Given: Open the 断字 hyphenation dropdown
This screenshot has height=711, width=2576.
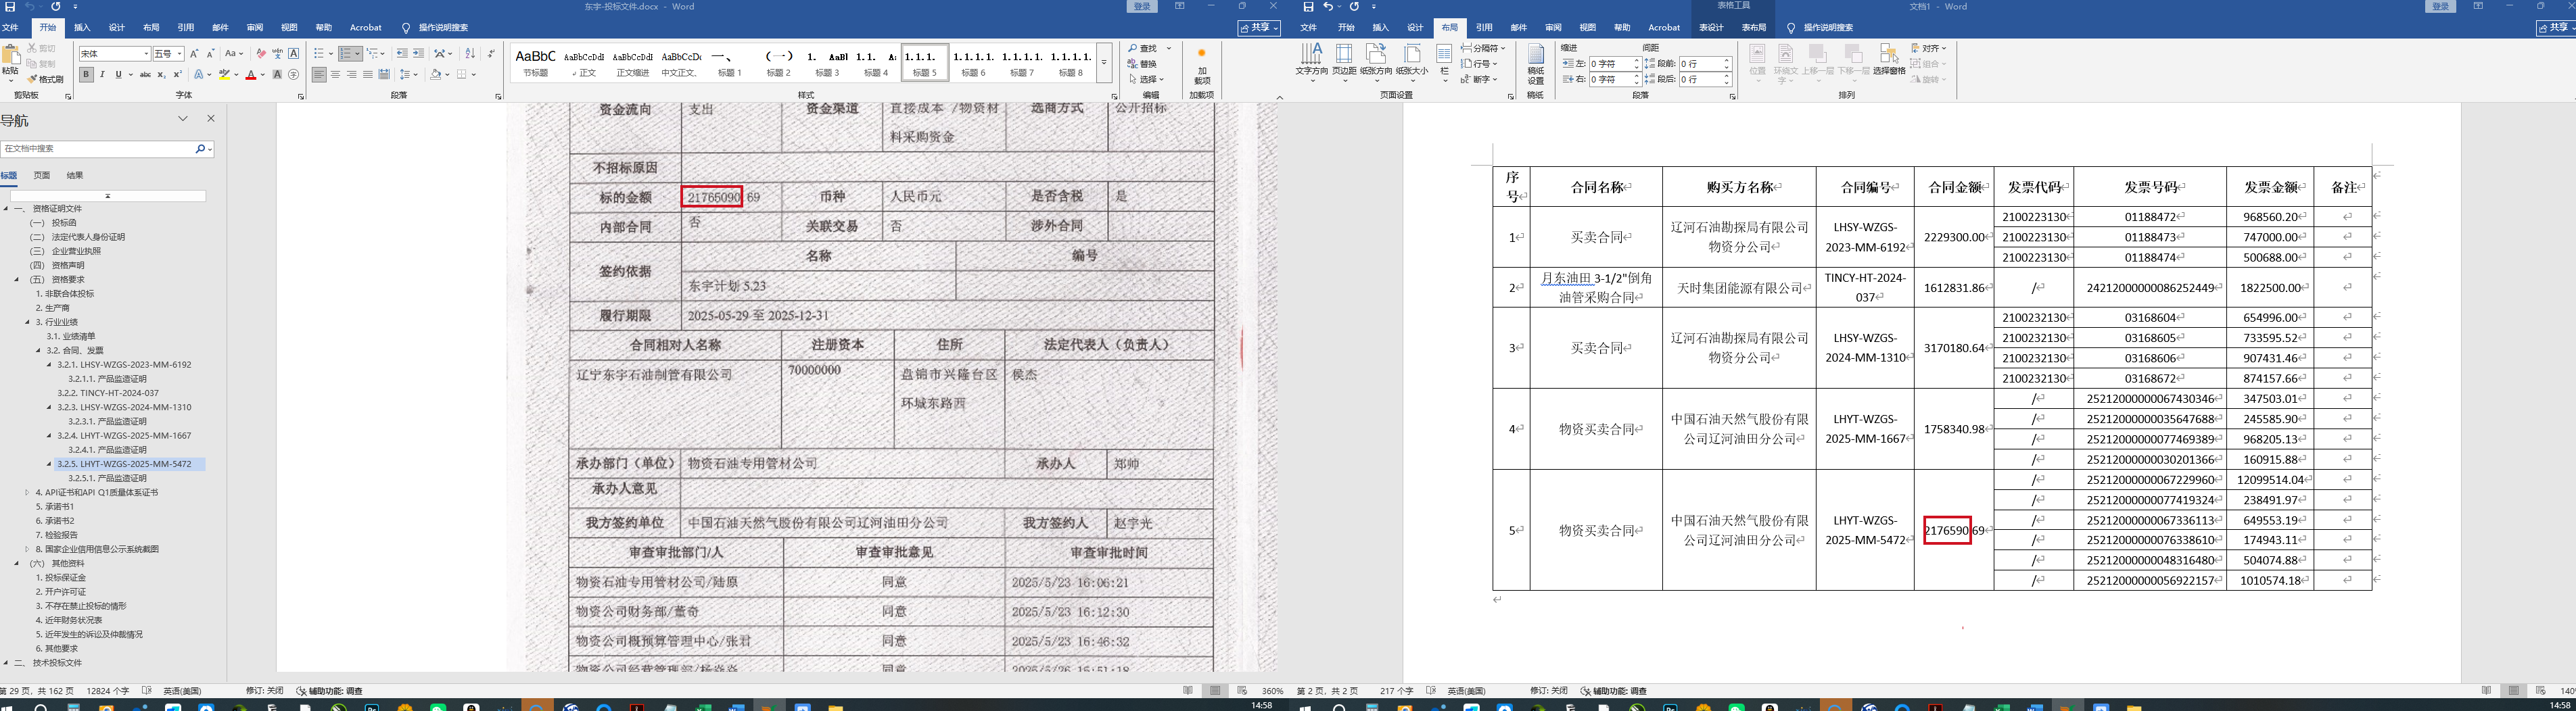Looking at the screenshot, I should pyautogui.click(x=1479, y=79).
